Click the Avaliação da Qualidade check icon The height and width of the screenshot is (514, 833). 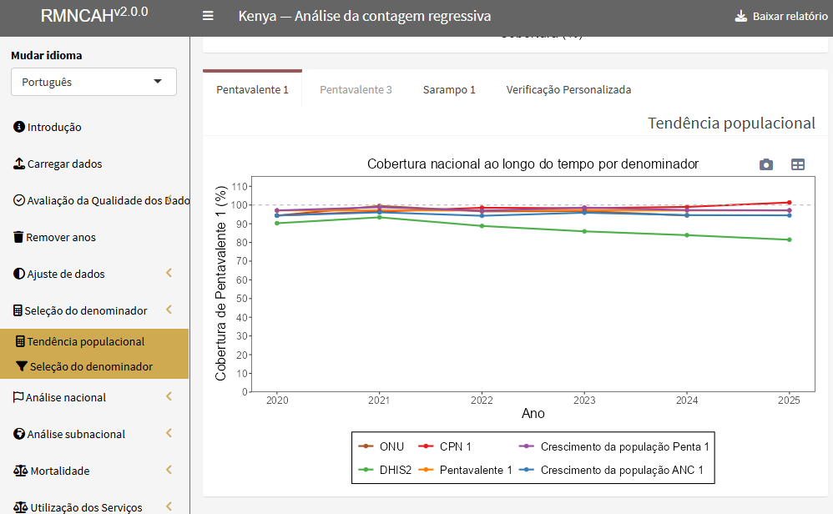tap(19, 200)
